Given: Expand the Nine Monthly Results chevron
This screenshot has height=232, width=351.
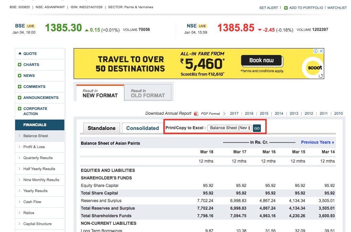Looking at the screenshot, I should pos(20,179).
